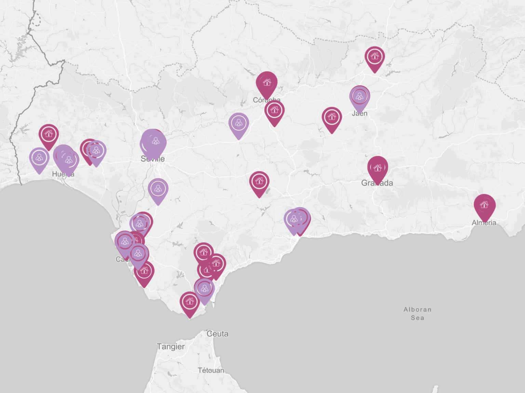Click the people pin south of Seville
Viewport: 525px width, 393px height.
point(158,189)
